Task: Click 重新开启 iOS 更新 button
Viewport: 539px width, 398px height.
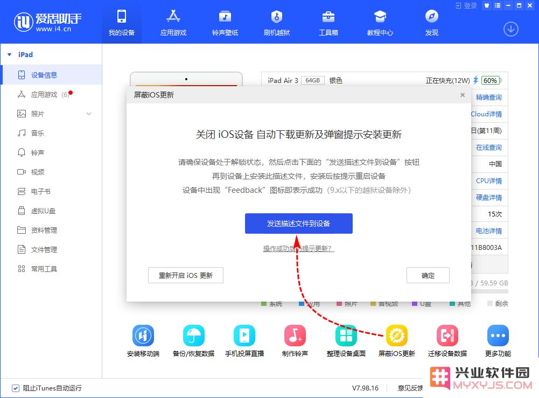Action: tap(186, 275)
